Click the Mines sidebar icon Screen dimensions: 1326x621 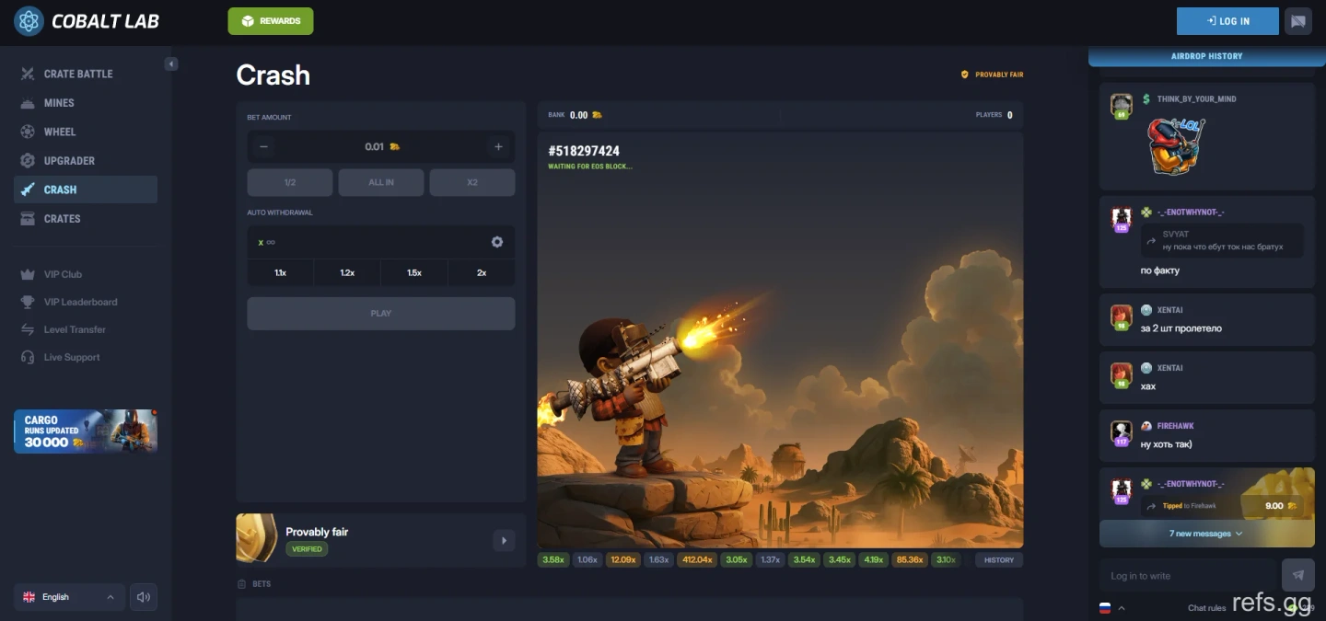(x=28, y=103)
